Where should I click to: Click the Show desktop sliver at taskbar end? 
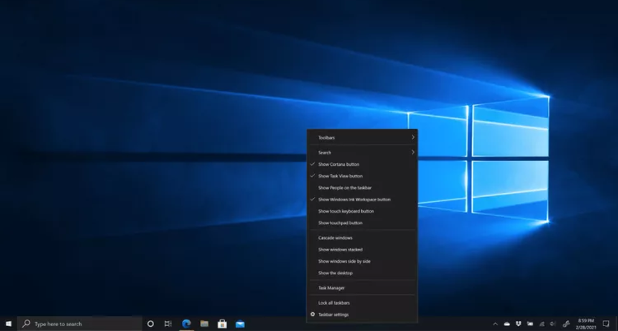616,324
